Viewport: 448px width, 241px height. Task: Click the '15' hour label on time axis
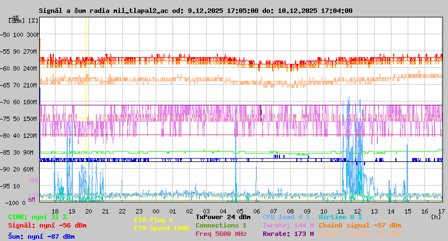[408, 211]
